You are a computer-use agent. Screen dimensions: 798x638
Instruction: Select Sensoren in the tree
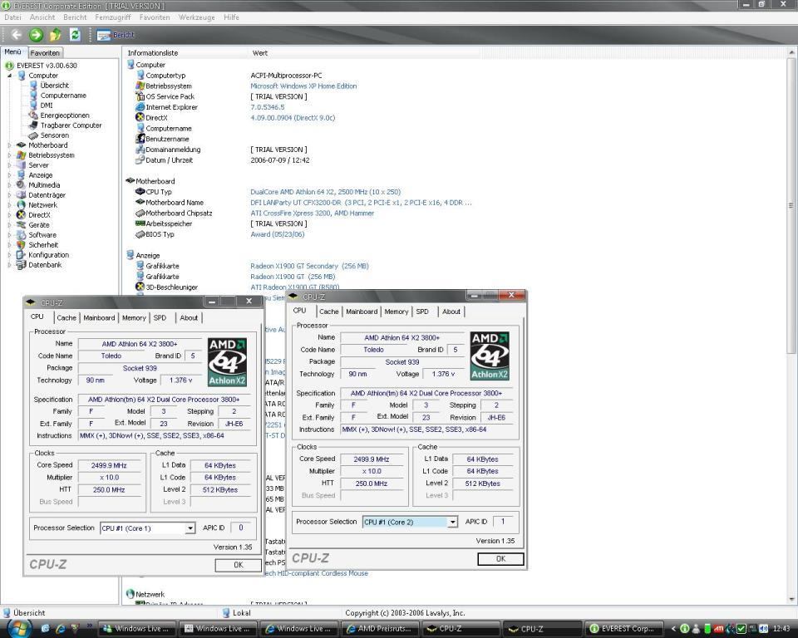tap(55, 135)
